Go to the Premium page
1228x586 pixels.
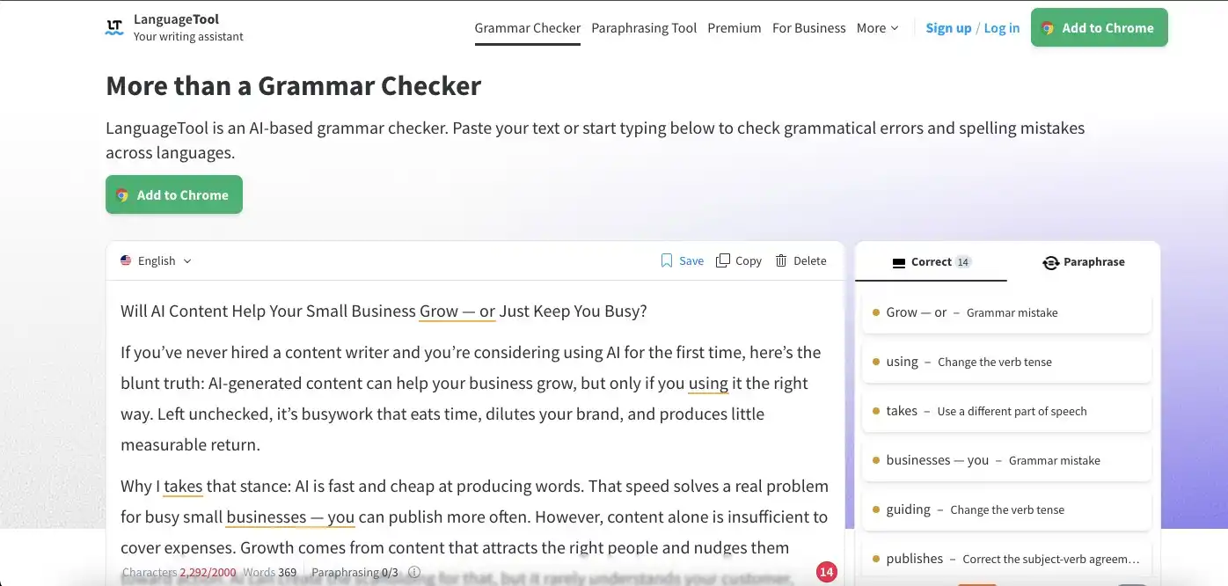735,27
